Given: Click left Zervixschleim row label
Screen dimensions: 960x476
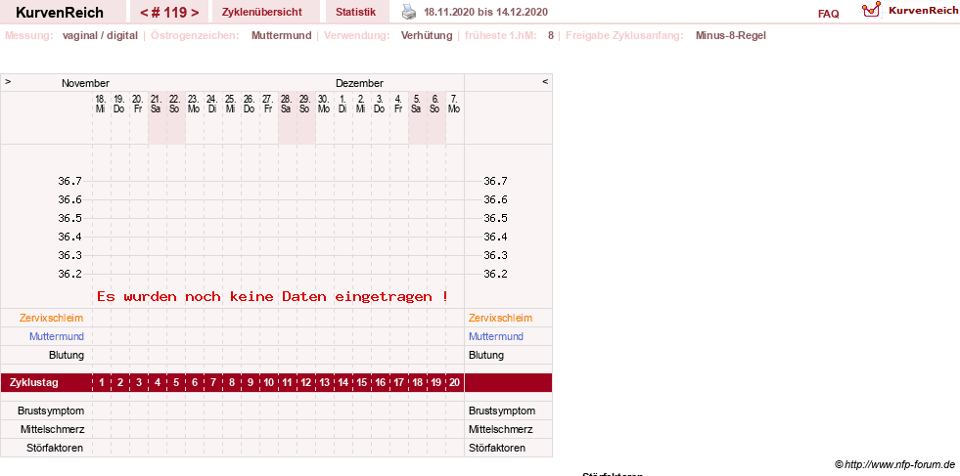Looking at the screenshot, I should tap(52, 319).
